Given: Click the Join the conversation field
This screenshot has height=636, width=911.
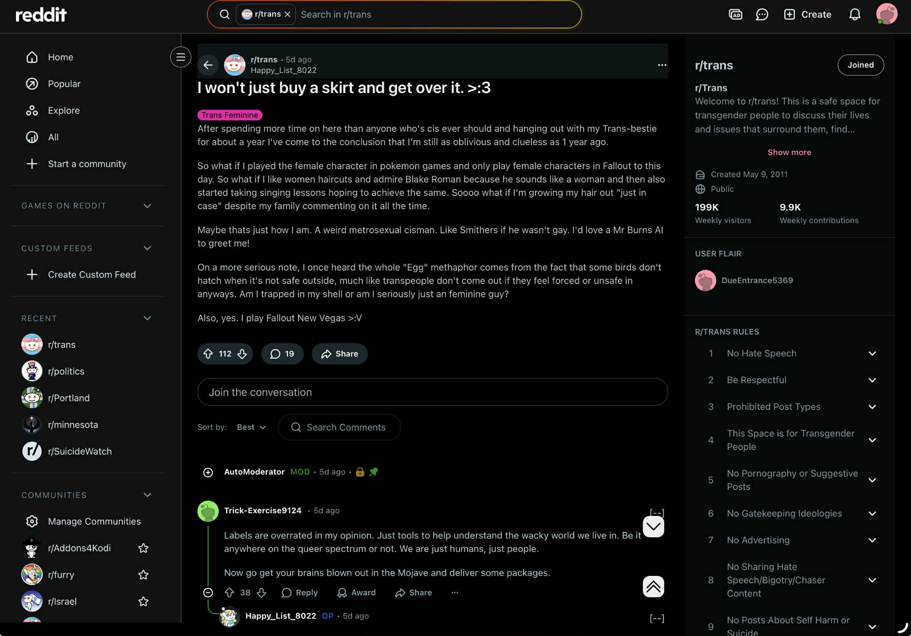Looking at the screenshot, I should tap(432, 392).
